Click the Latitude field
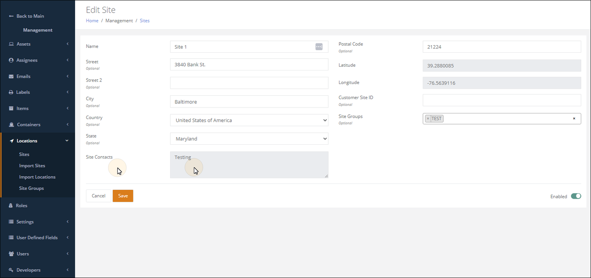591x278 pixels. click(502, 66)
